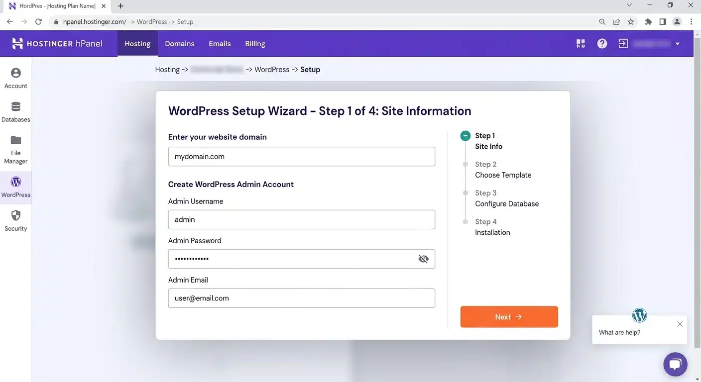This screenshot has width=701, height=382.
Task: Open the Chrome three-dot menu
Action: click(x=691, y=22)
